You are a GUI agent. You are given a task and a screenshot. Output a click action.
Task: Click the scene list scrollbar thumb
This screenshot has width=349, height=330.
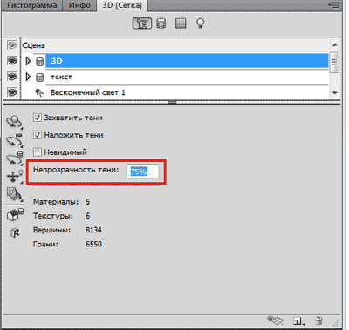tap(335, 62)
